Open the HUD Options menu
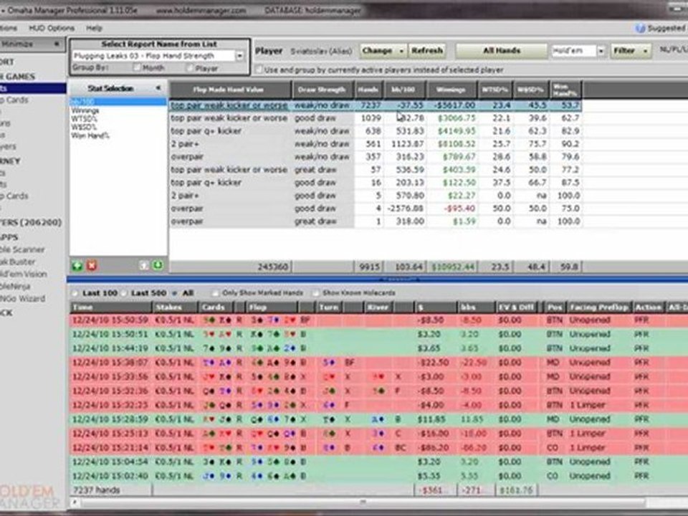Image resolution: width=688 pixels, height=516 pixels. [52, 28]
